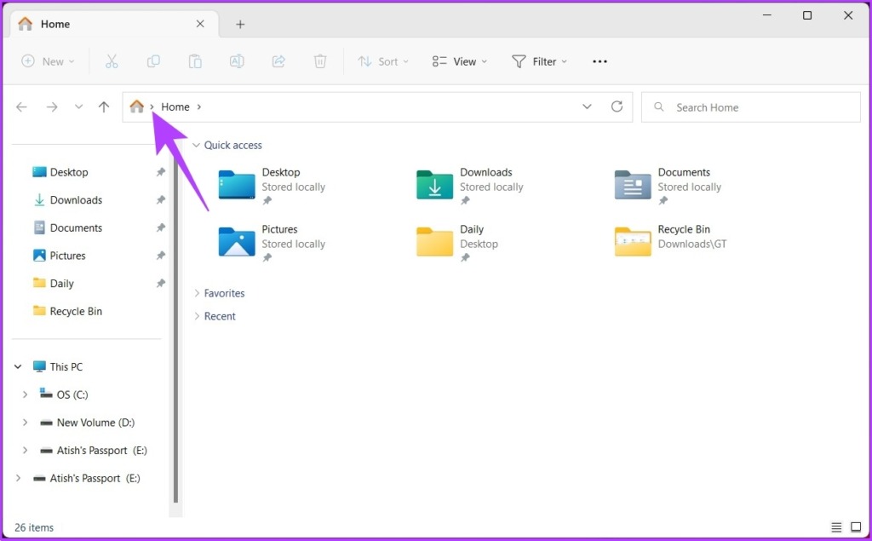Screen dimensions: 872x541
Task: Open recent locations dropdown beside forward arrow
Action: pyautogui.click(x=78, y=106)
